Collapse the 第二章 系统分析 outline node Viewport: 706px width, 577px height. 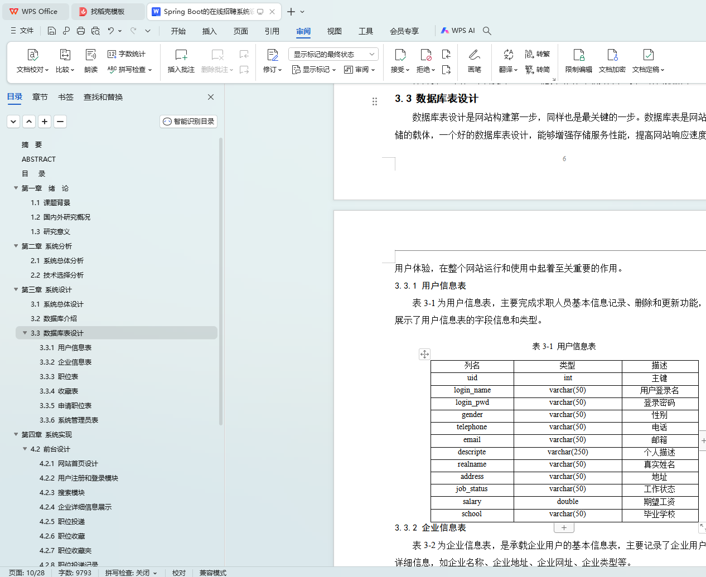16,246
